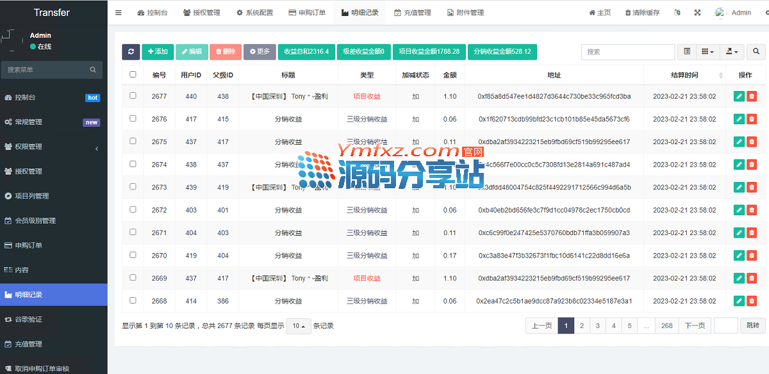Click red delete icon for row 2676
Image resolution: width=769 pixels, height=374 pixels.
(752, 119)
